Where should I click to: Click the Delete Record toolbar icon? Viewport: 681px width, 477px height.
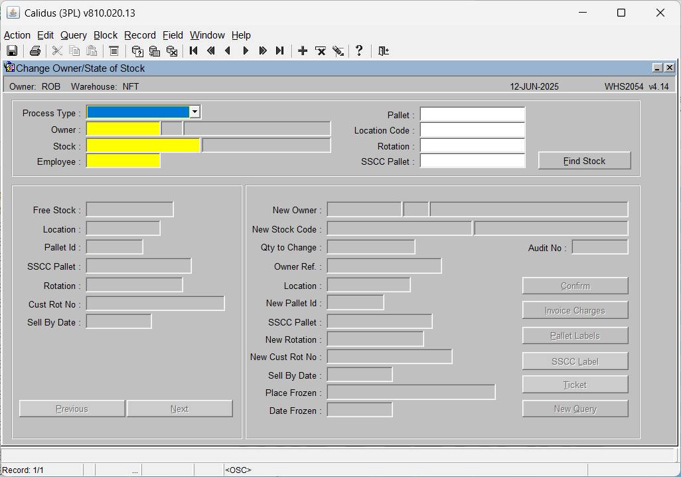(x=321, y=51)
